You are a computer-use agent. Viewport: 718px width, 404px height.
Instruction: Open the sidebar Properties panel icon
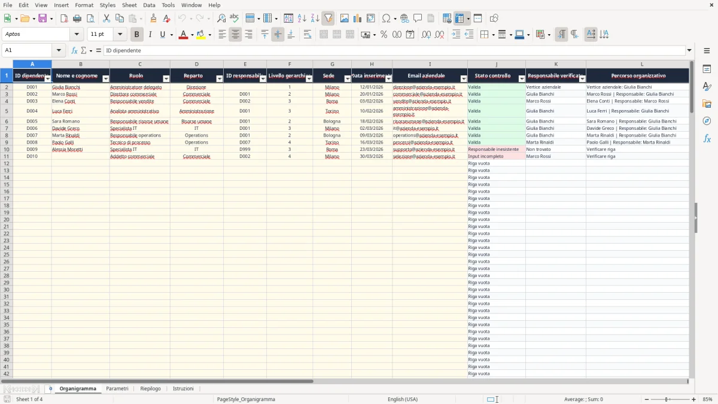click(707, 69)
